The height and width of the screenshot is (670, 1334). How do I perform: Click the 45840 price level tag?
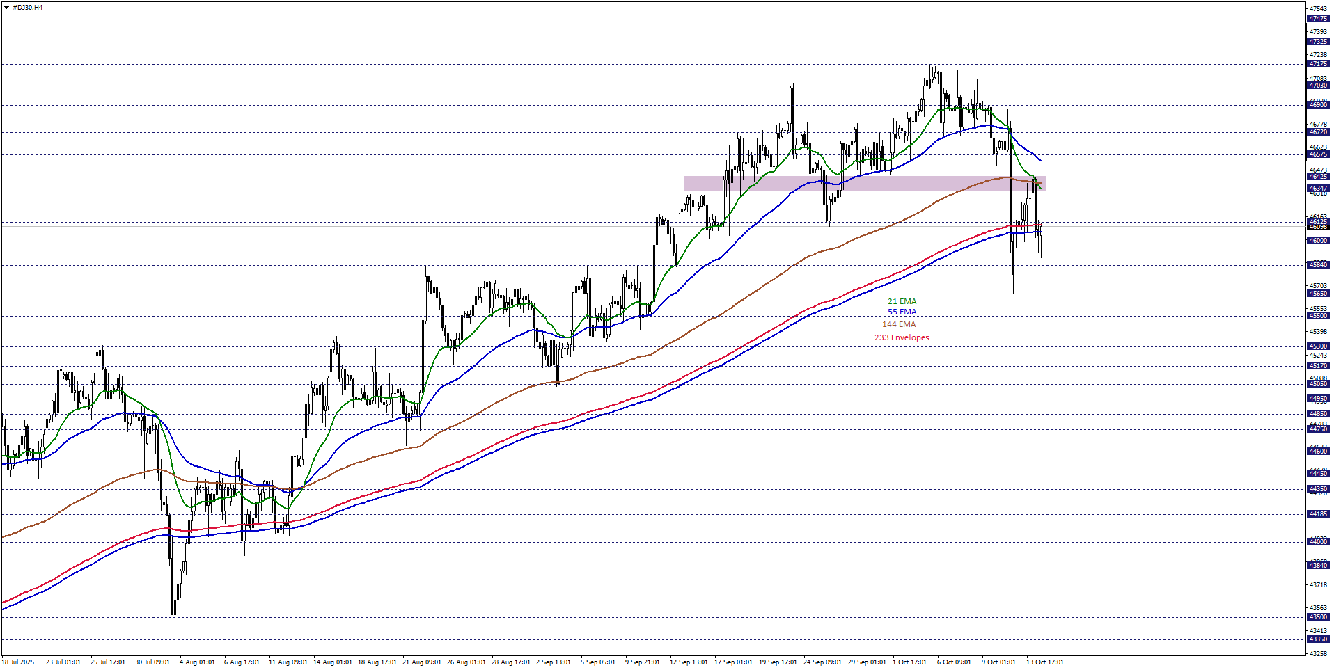1318,265
